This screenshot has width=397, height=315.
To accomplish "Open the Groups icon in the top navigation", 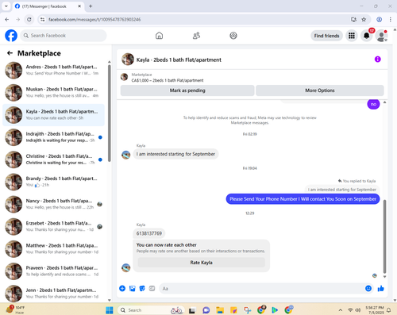I will coord(233,36).
